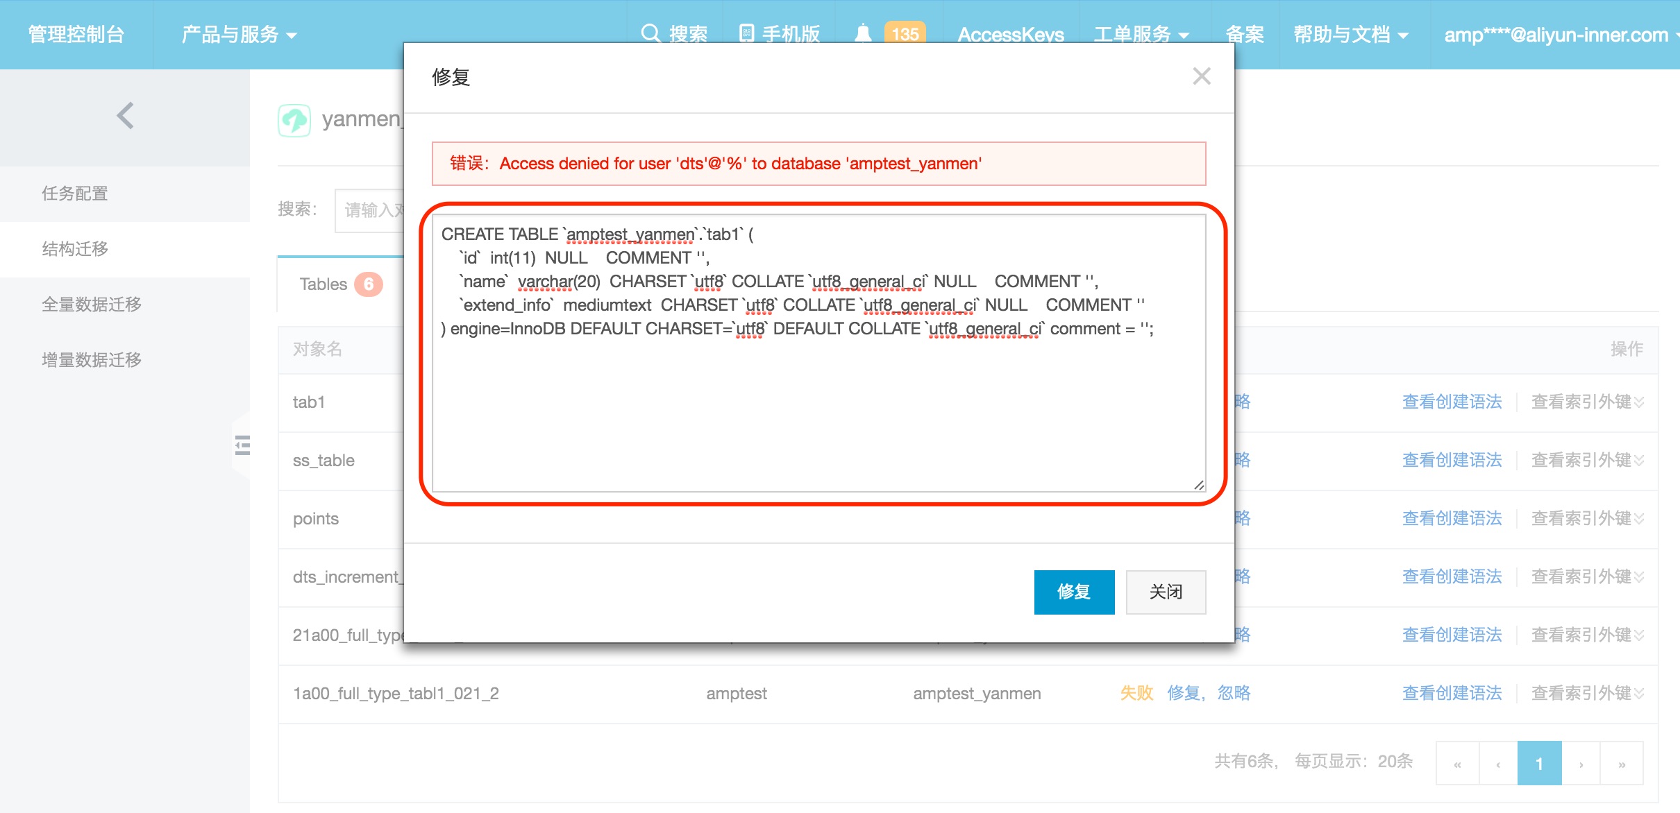Image resolution: width=1680 pixels, height=813 pixels.
Task: Close the 修复 dialog with X
Action: (1202, 76)
